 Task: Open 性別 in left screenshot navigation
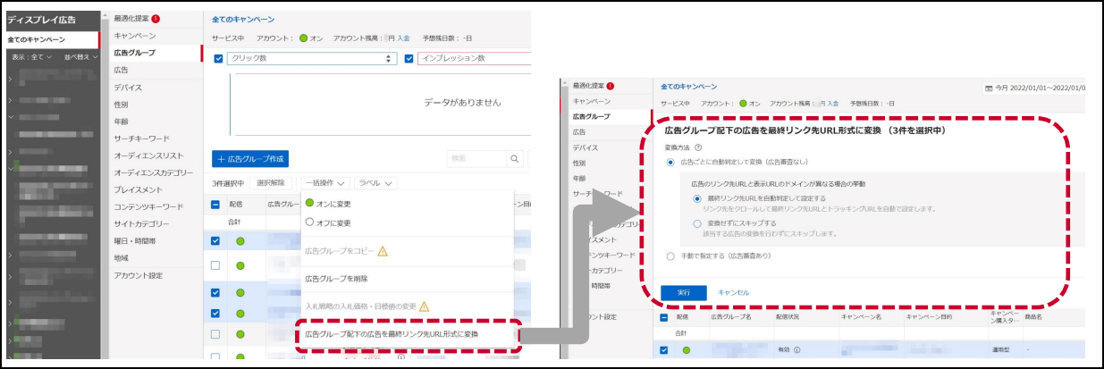pos(121,105)
